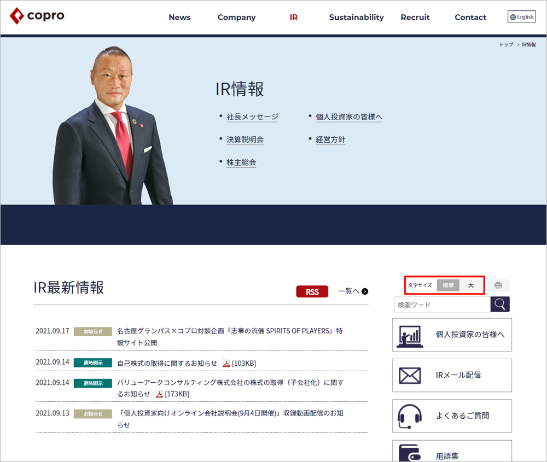Click the first 適時開示 tag dated 2021.09.14

click(x=93, y=363)
